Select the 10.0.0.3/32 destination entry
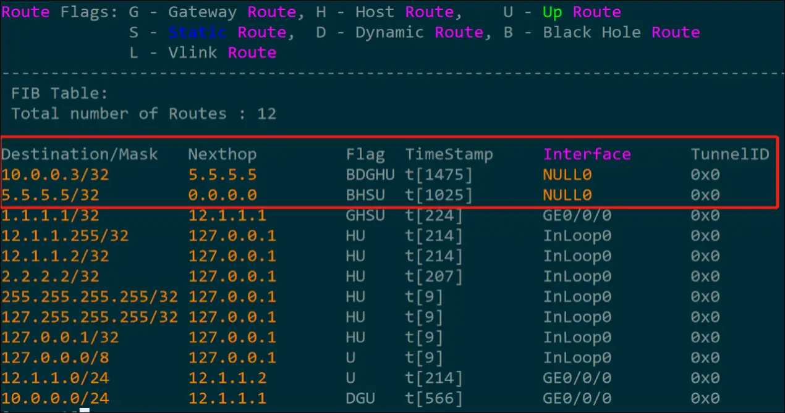The height and width of the screenshot is (413, 785). 55,175
